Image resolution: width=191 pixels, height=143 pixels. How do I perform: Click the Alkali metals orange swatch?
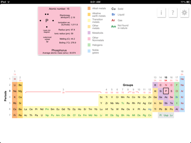(89, 8)
